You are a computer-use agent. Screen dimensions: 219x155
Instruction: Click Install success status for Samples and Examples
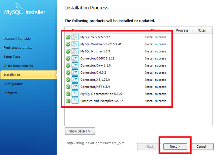point(156,101)
